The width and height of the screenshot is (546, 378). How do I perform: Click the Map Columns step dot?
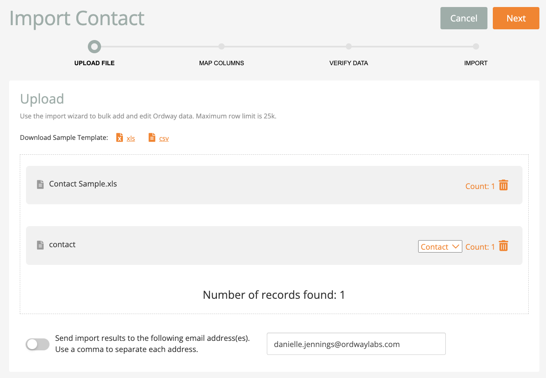221,47
